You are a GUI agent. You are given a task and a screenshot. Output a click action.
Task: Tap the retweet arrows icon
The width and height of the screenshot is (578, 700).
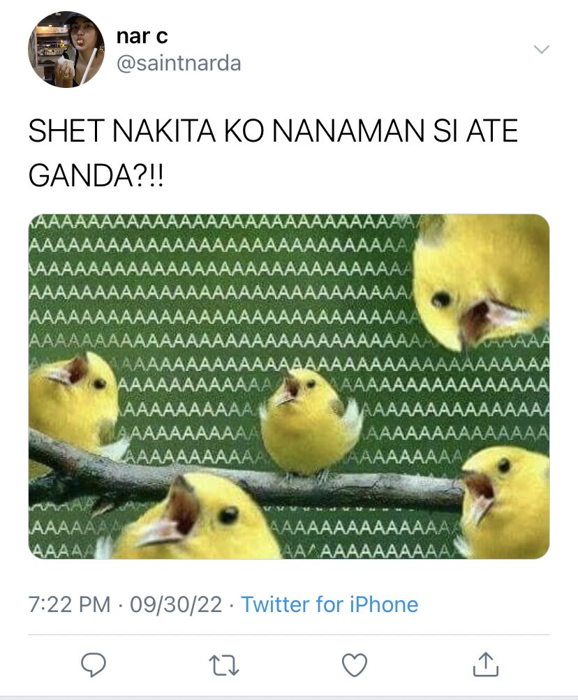[224, 664]
